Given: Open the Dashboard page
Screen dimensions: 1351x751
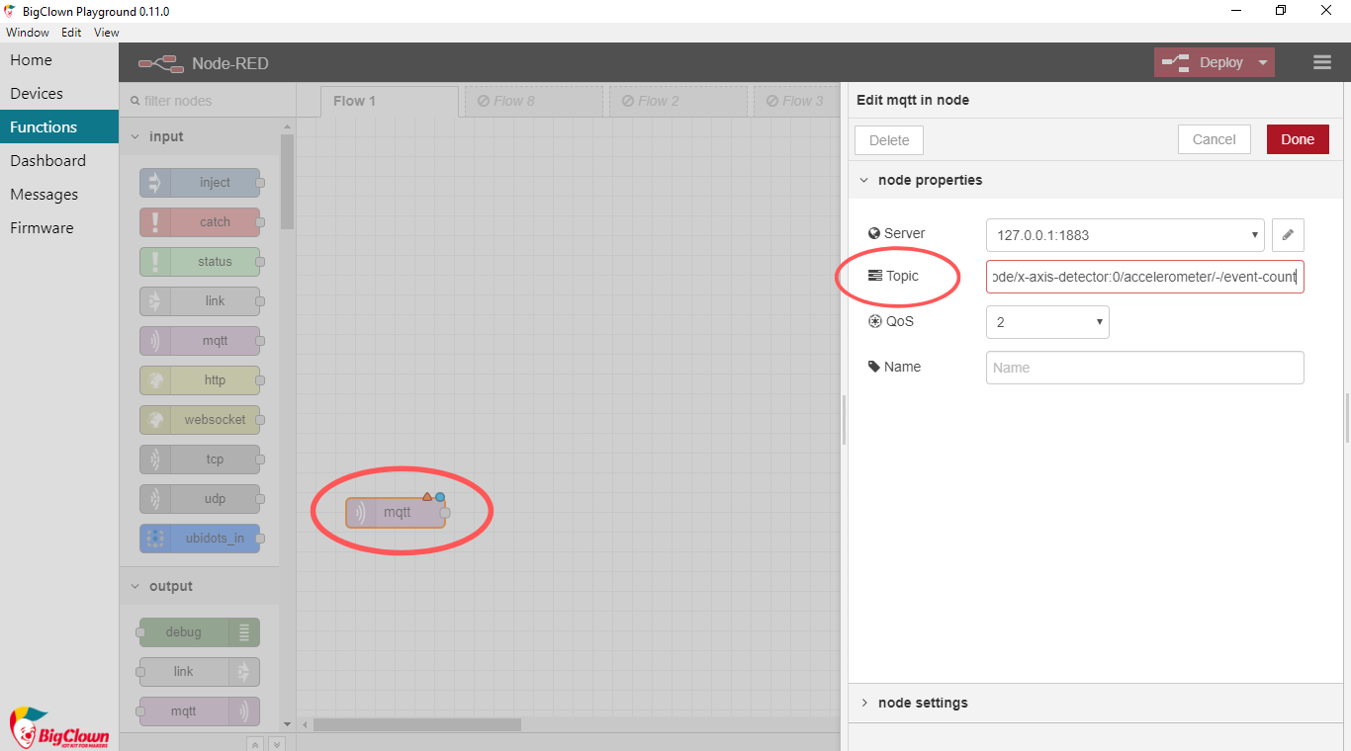Looking at the screenshot, I should pyautogui.click(x=59, y=160).
